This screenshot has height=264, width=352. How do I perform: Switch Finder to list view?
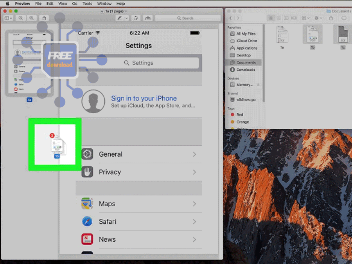pyautogui.click(x=278, y=18)
